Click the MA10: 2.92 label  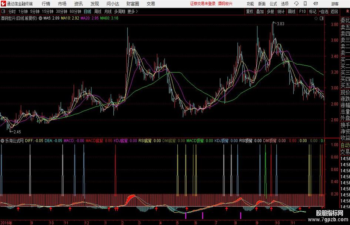pos(70,18)
